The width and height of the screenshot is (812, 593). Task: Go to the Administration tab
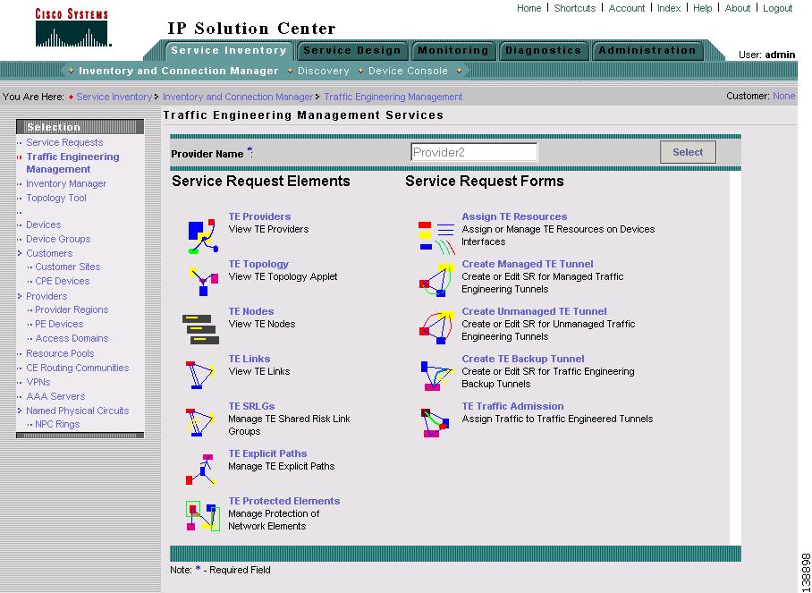coord(647,51)
